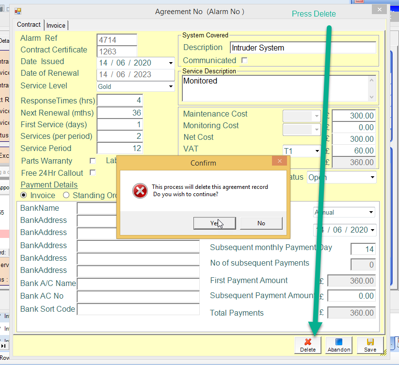Click the ResponseTimes (hrs) field

[x=120, y=100]
